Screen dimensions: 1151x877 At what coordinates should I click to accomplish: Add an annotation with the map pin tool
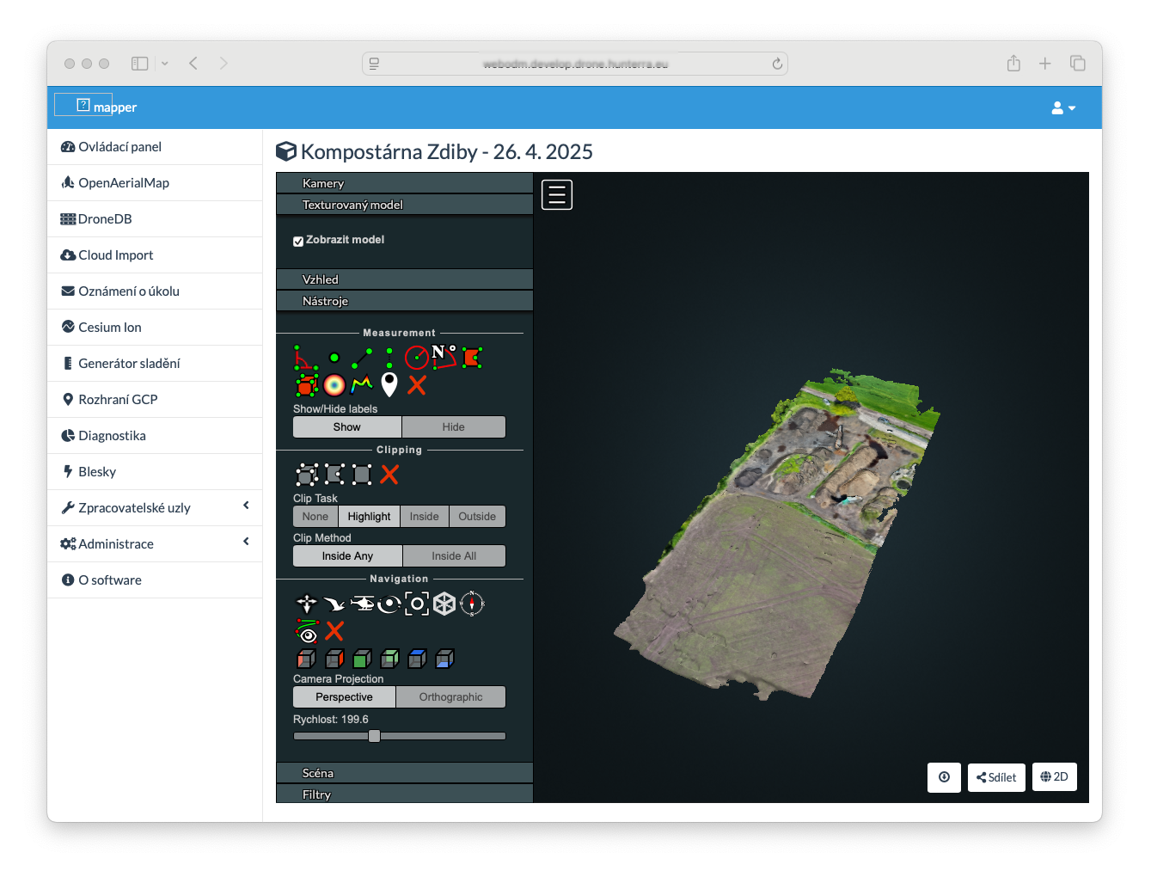tap(389, 384)
